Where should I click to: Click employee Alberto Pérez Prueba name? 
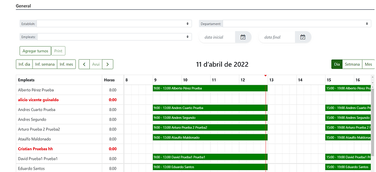[36, 90]
